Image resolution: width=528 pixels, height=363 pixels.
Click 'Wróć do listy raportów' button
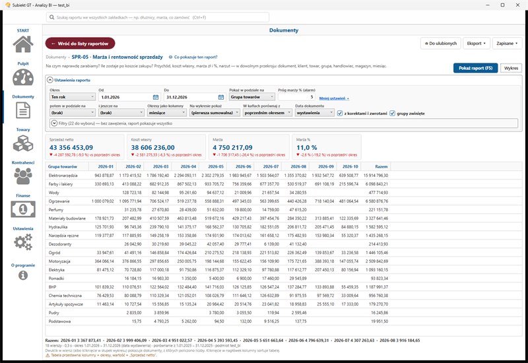tap(80, 44)
